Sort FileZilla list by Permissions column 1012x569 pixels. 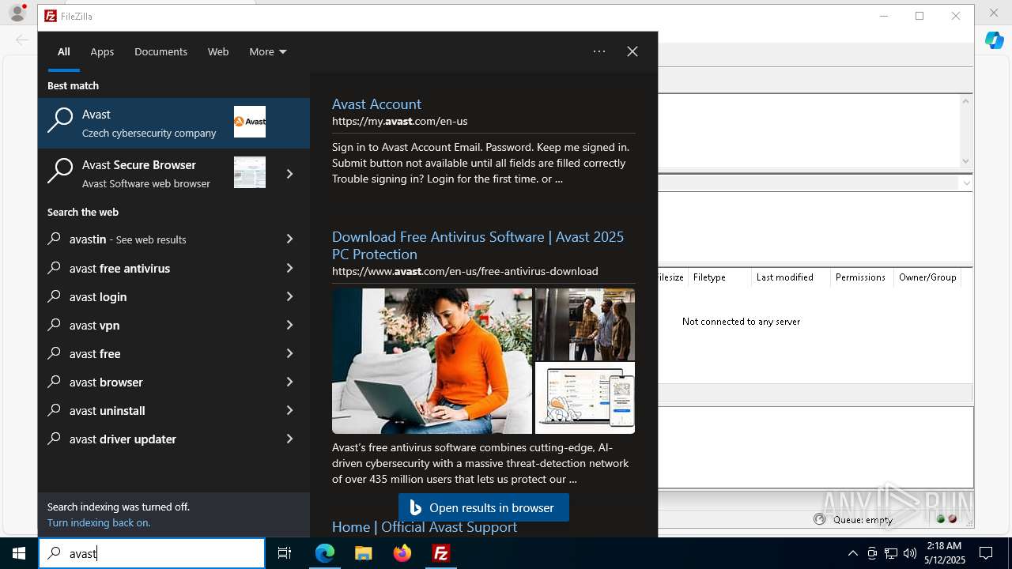tap(861, 277)
